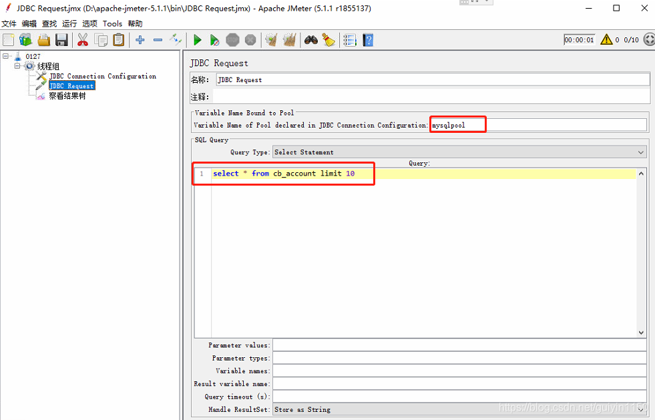Select 察看结果树 in the tree
Viewport: 655px width, 420px height.
pyautogui.click(x=67, y=95)
